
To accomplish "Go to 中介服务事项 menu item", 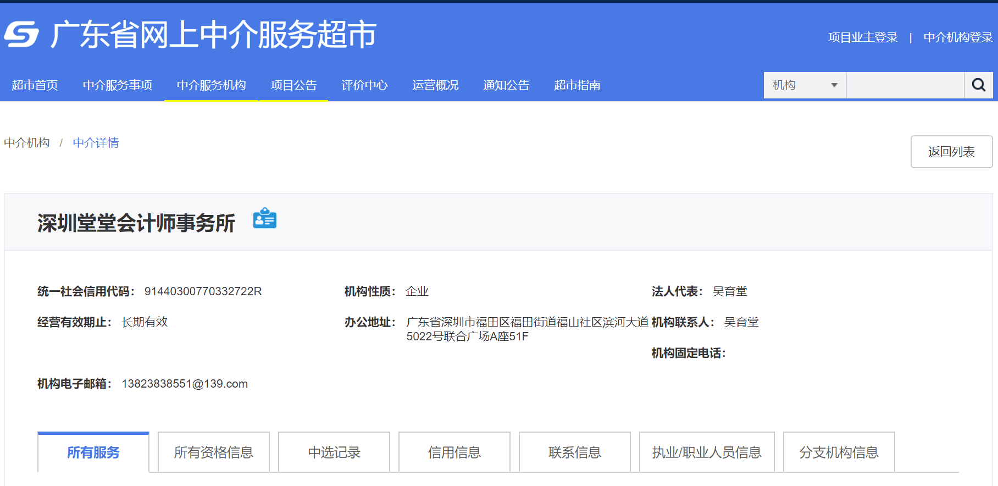I will [x=118, y=85].
